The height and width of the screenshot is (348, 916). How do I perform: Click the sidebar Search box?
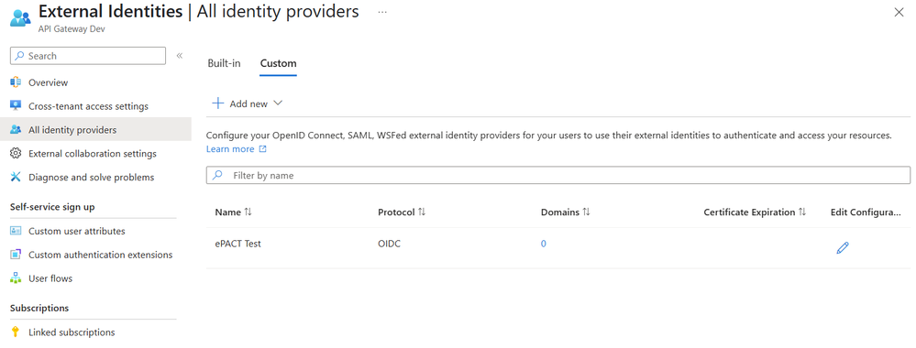click(88, 56)
